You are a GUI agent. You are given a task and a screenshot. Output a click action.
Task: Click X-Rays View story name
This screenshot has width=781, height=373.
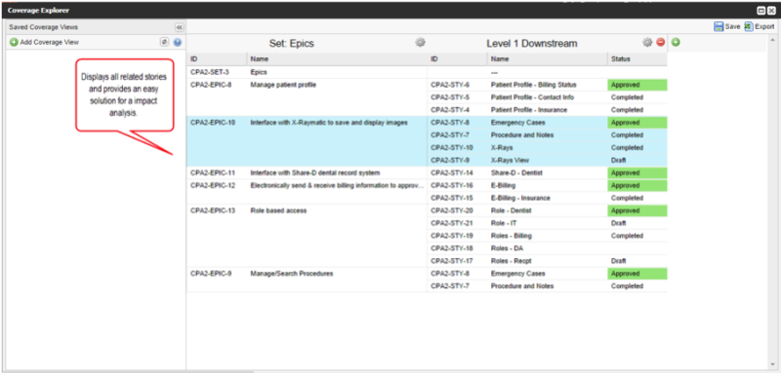510,161
